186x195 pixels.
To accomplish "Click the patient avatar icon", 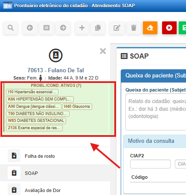I will point(55,56).
